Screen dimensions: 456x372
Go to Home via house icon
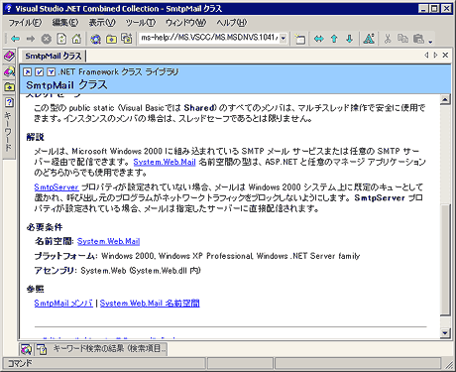pyautogui.click(x=76, y=39)
